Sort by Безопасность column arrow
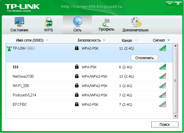The image size is (184, 133). pos(104,40)
